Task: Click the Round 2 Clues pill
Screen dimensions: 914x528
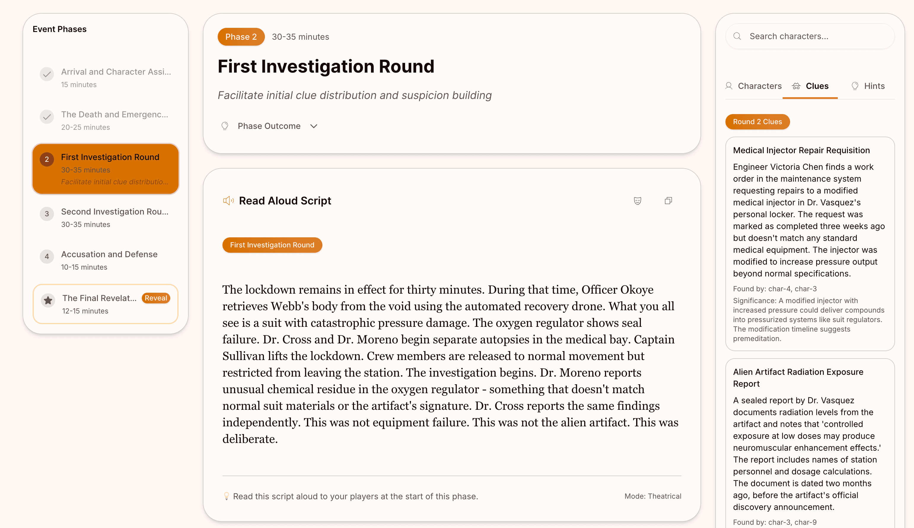Action: (x=757, y=122)
